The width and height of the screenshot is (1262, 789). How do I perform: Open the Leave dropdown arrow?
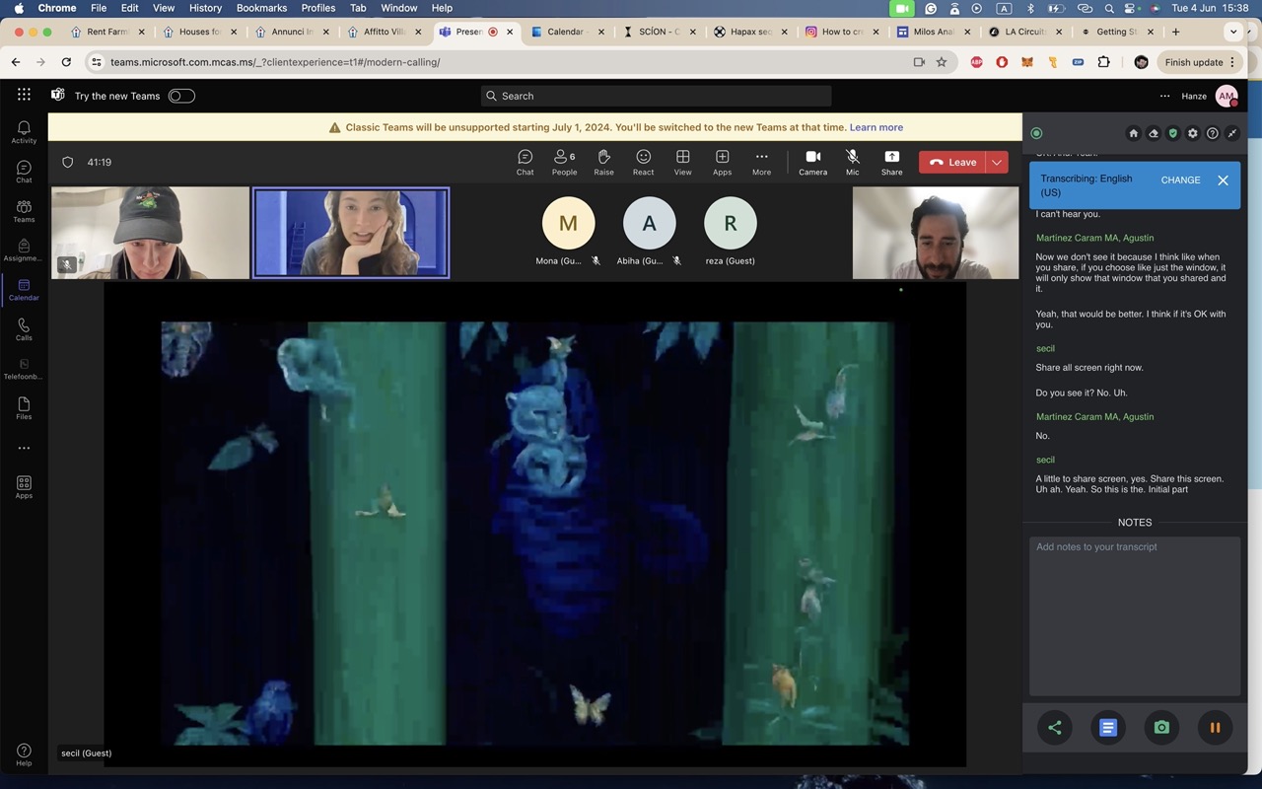tap(997, 163)
